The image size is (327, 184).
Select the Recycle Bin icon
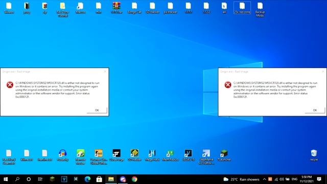pyautogui.click(x=314, y=155)
